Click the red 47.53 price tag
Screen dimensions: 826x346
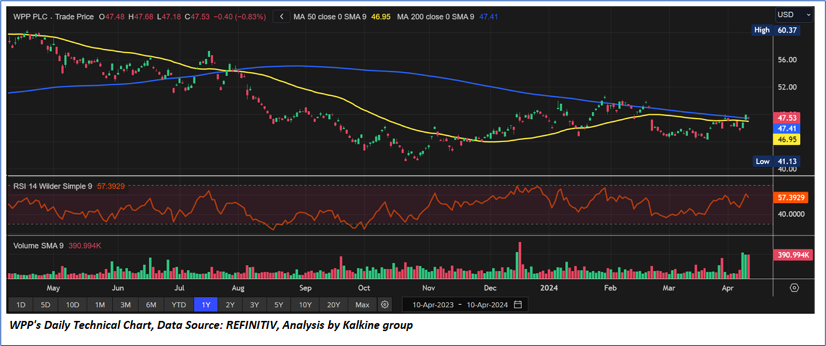coord(786,118)
